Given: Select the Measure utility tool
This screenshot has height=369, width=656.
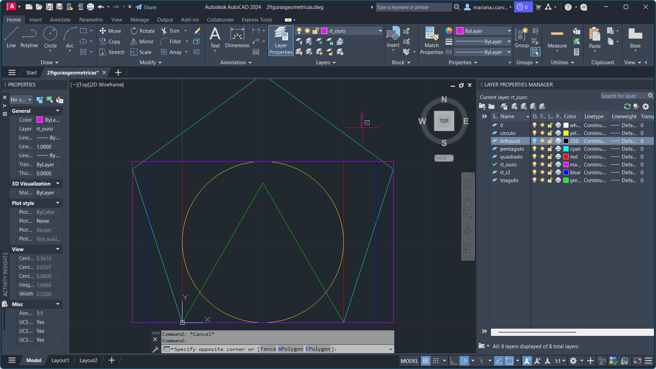Looking at the screenshot, I should tap(557, 38).
